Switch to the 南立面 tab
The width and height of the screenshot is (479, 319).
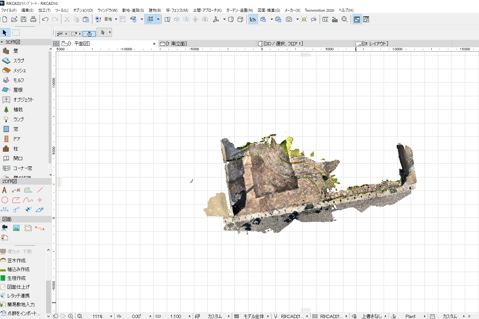[x=176, y=44]
